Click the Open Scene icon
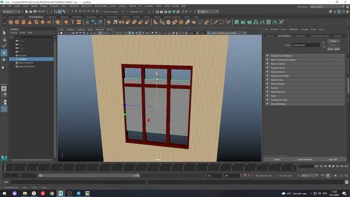Image resolution: width=350 pixels, height=197 pixels. pos(31,11)
